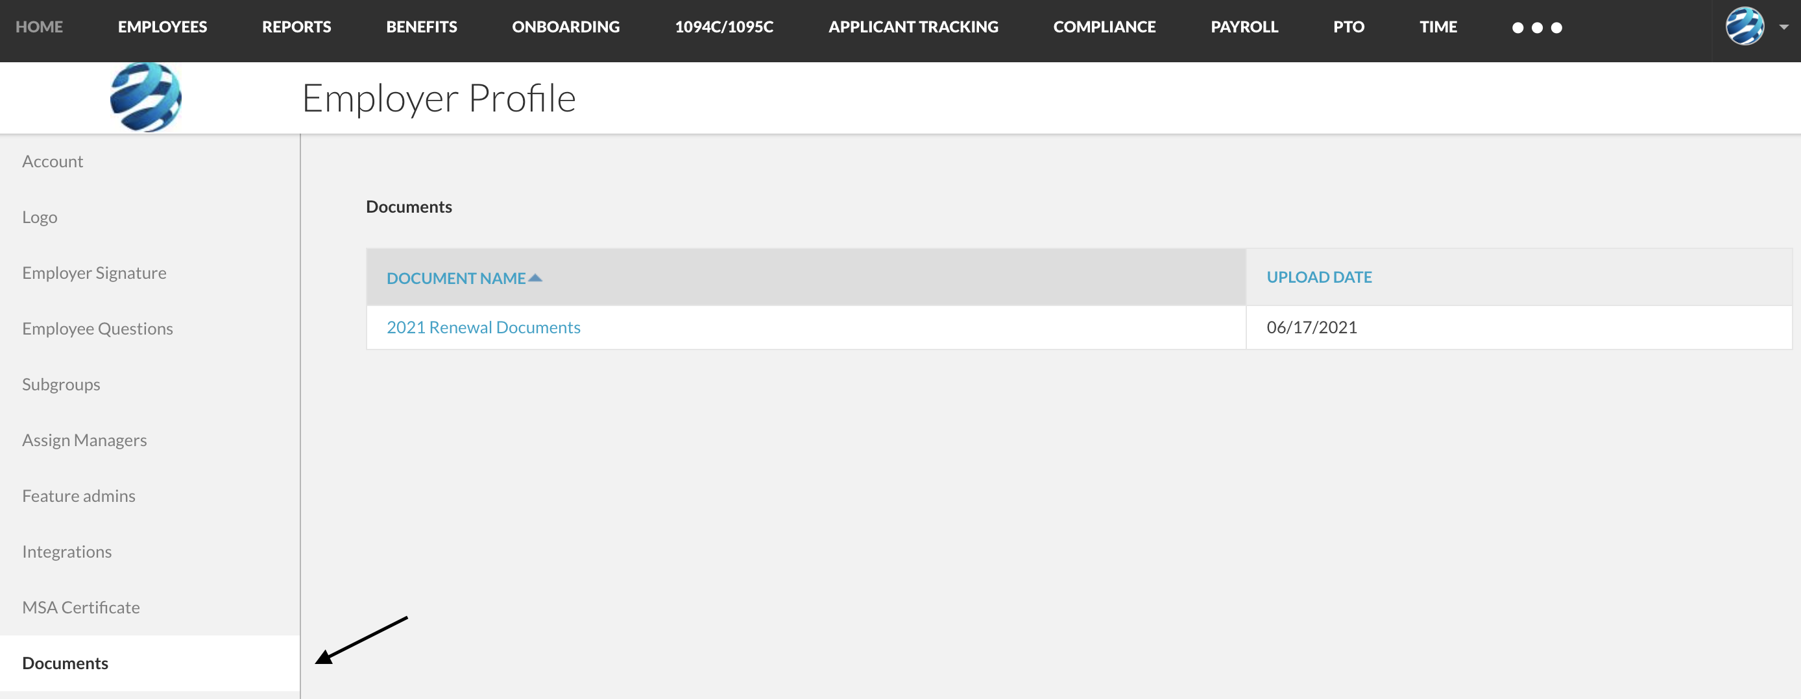Open the APPLICANT TRACKING menu
Screen dimensions: 1801x699
pyautogui.click(x=913, y=27)
